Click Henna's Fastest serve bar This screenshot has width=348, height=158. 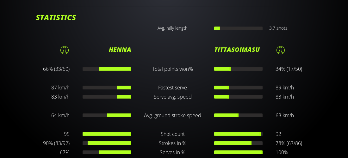click(107, 88)
